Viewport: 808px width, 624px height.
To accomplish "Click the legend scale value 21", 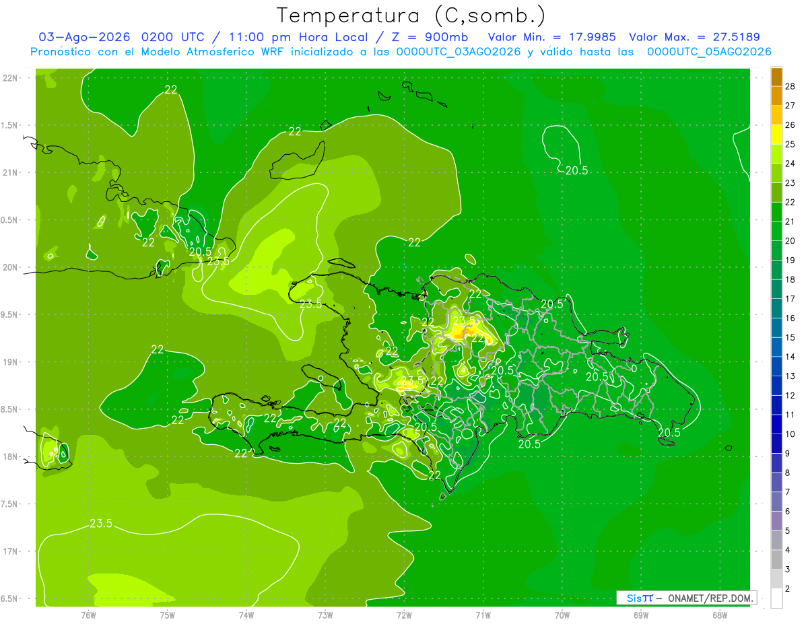I will tap(790, 221).
